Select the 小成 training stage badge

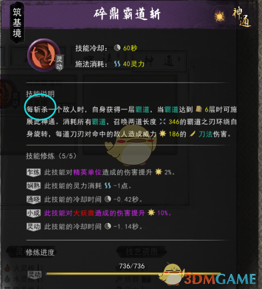tap(33, 214)
